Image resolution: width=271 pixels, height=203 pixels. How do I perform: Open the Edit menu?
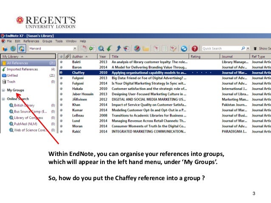[x=17, y=41]
